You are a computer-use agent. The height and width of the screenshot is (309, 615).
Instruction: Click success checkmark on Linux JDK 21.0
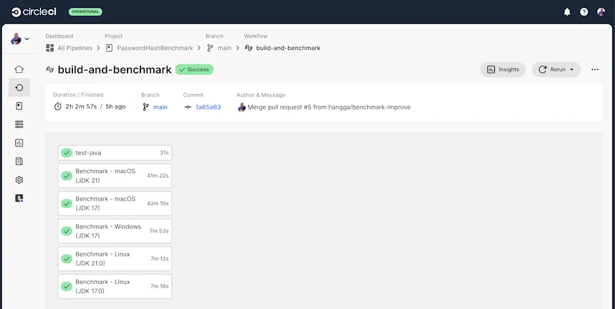pos(67,258)
